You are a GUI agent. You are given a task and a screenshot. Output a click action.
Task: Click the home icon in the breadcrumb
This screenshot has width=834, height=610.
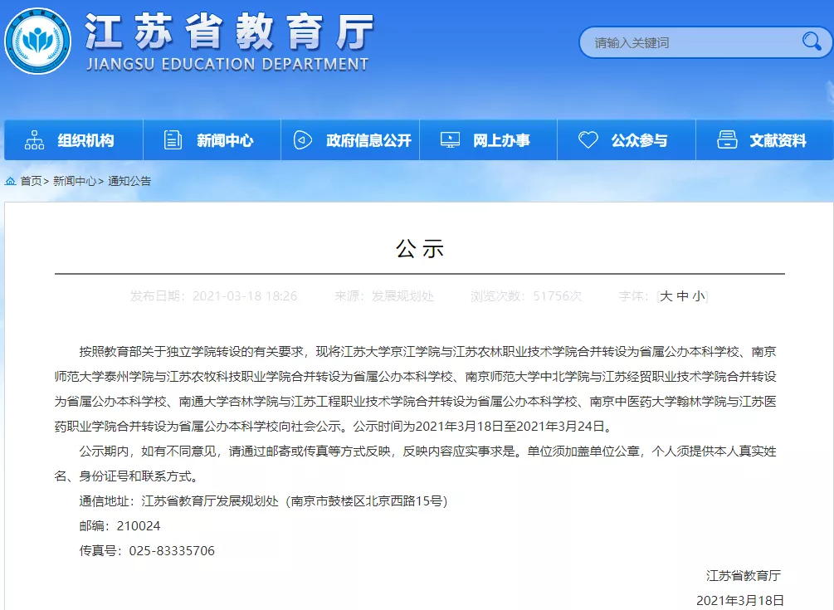coord(10,181)
